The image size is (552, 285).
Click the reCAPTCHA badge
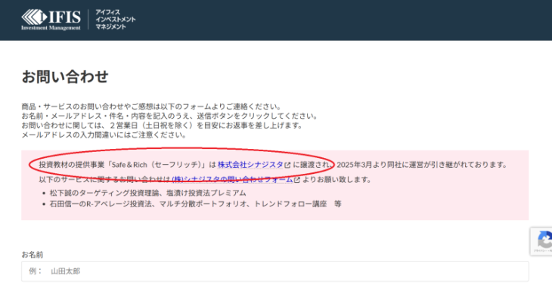(541, 241)
